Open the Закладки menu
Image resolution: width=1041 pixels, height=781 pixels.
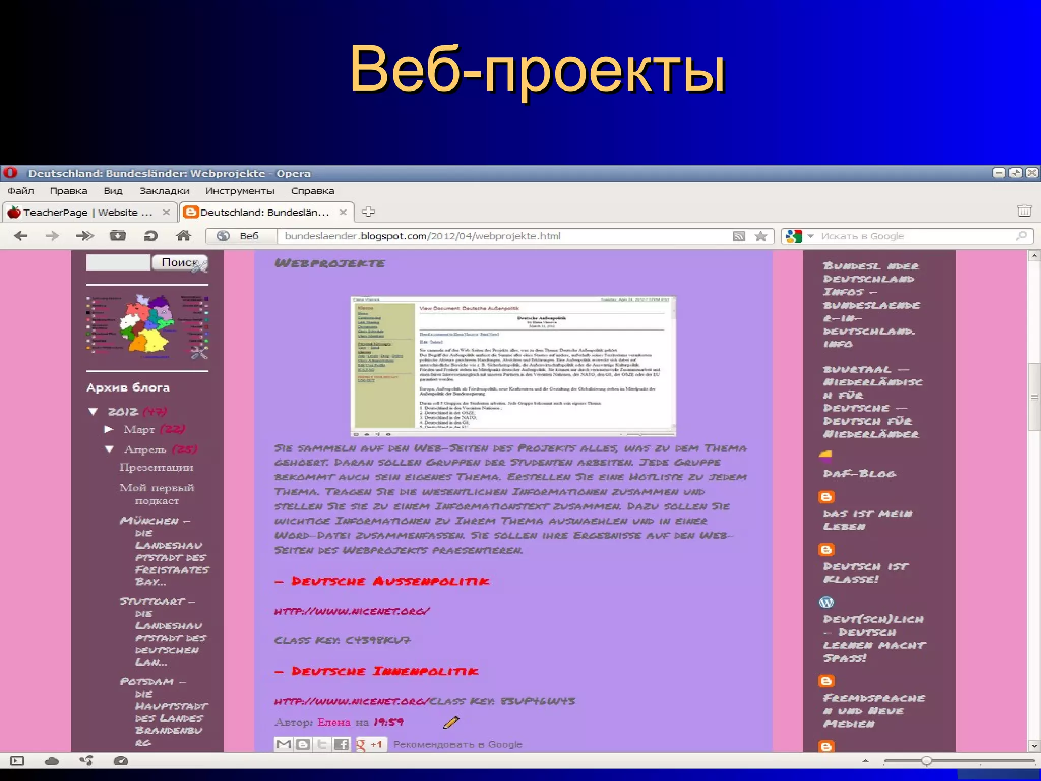click(x=165, y=191)
